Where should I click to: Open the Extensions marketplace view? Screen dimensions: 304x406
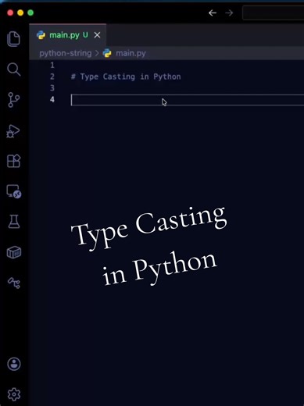(13, 161)
